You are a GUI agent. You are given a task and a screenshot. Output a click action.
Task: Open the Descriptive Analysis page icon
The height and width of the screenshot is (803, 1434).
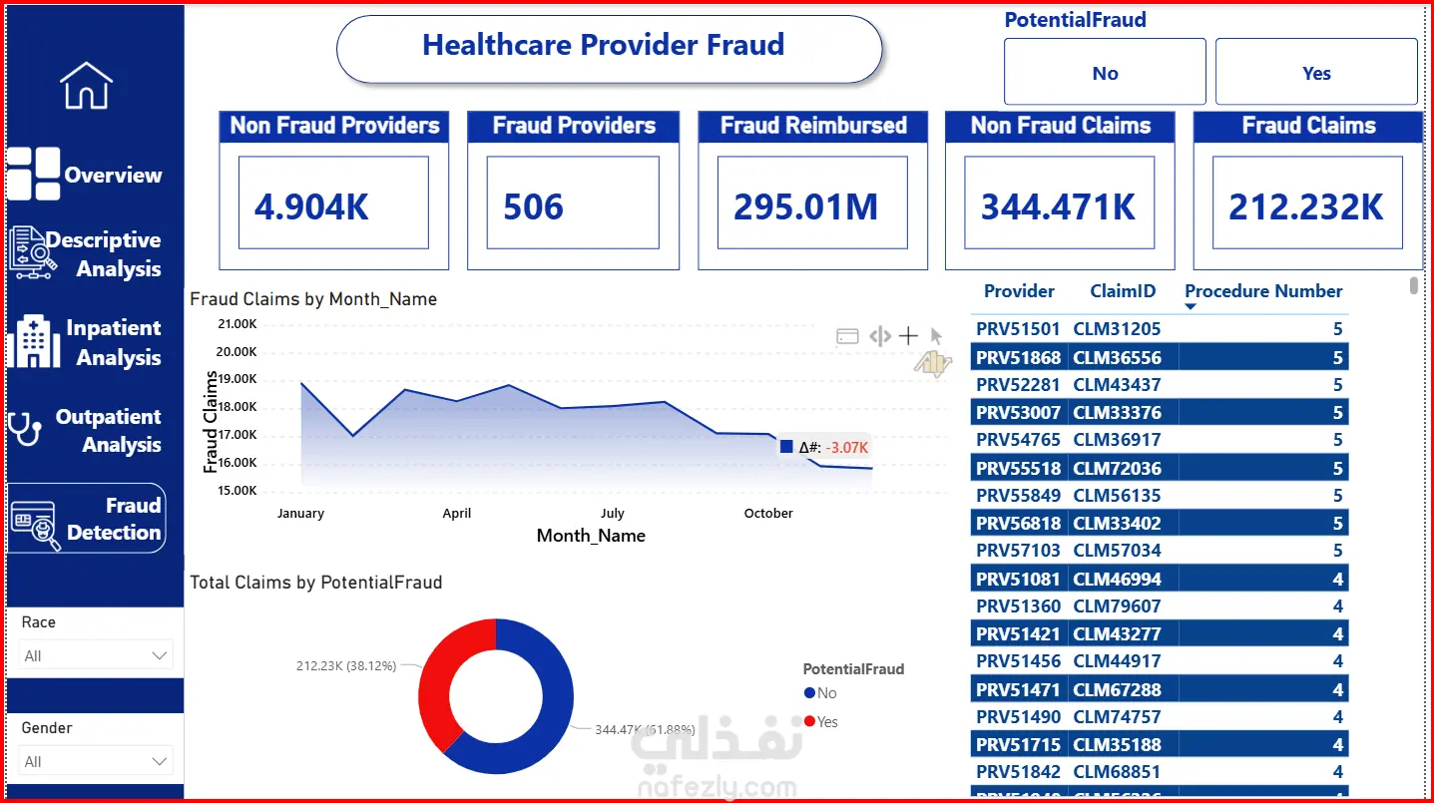click(x=33, y=252)
